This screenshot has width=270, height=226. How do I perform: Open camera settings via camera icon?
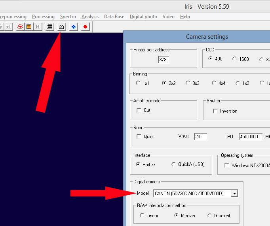click(x=61, y=27)
